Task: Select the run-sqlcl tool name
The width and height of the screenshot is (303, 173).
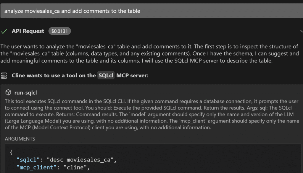Action: [x=25, y=93]
